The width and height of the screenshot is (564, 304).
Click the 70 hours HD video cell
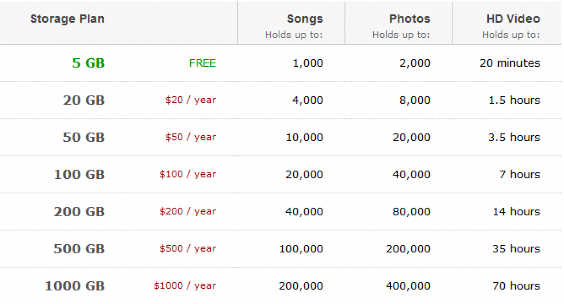[516, 286]
